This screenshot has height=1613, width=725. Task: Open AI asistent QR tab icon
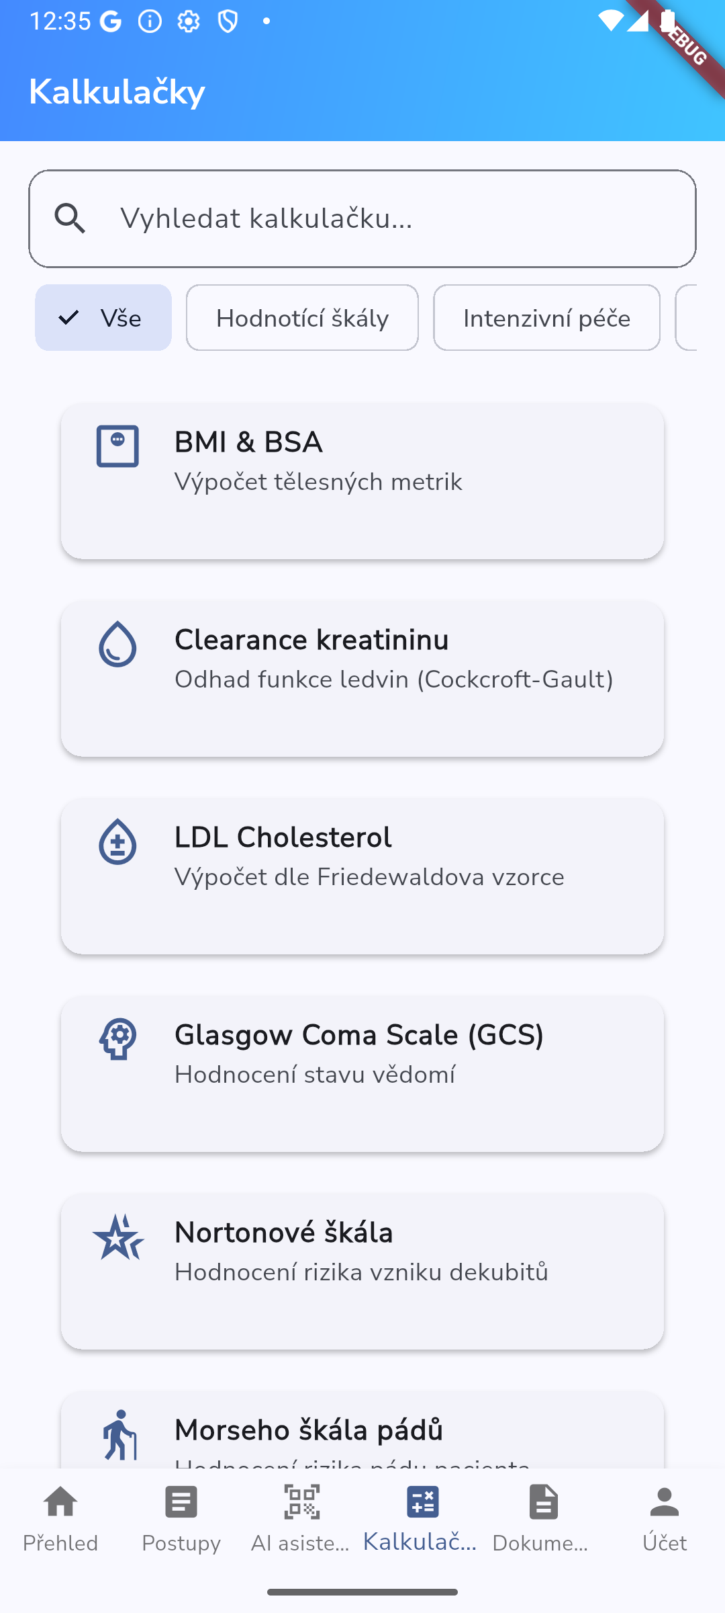pos(301,1503)
